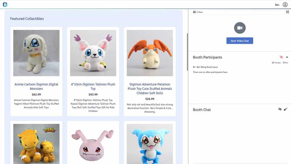Viewport: 291px width, 164px height.
Task: Open the Anime Cartoon Digimon Digital Monsters title
Action: (37, 87)
